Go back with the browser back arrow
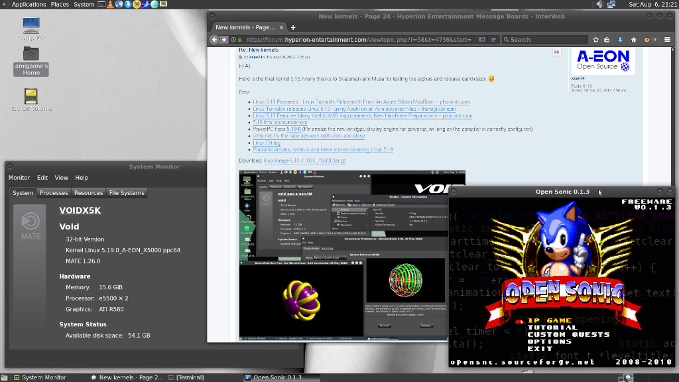679x382 pixels. 214,39
